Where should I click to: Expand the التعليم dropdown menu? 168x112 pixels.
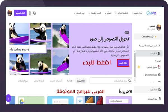(x=108, y=13)
